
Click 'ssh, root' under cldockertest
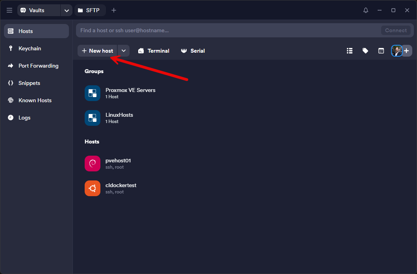point(114,192)
